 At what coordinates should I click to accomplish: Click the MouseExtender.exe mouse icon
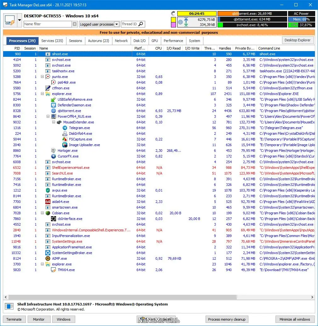[59, 122]
